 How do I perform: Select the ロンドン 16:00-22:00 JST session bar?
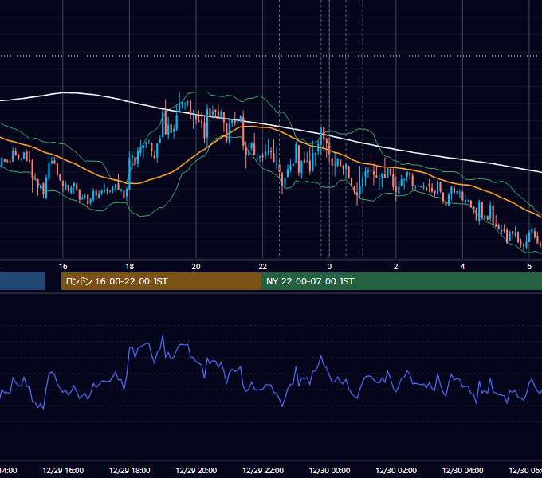tap(161, 281)
